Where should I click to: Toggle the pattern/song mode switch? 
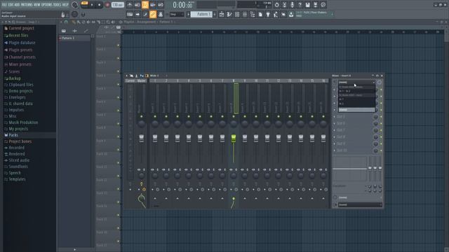[84, 3]
